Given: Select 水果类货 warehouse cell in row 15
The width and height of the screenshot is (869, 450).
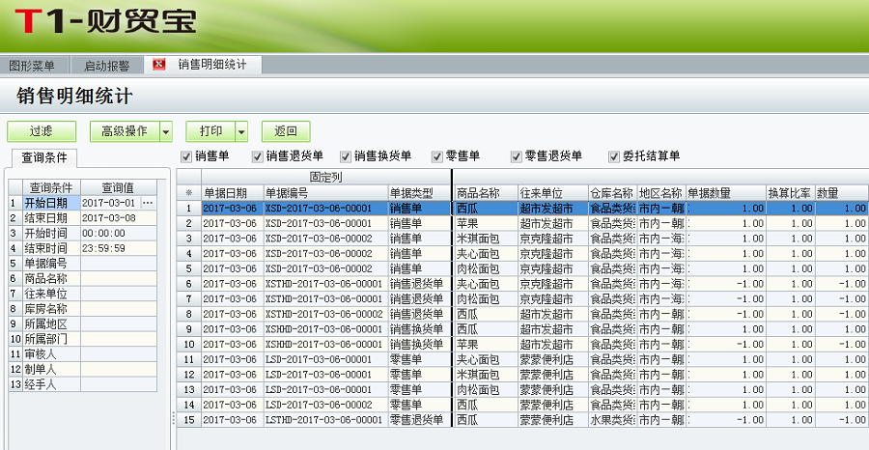Looking at the screenshot, I should (612, 419).
